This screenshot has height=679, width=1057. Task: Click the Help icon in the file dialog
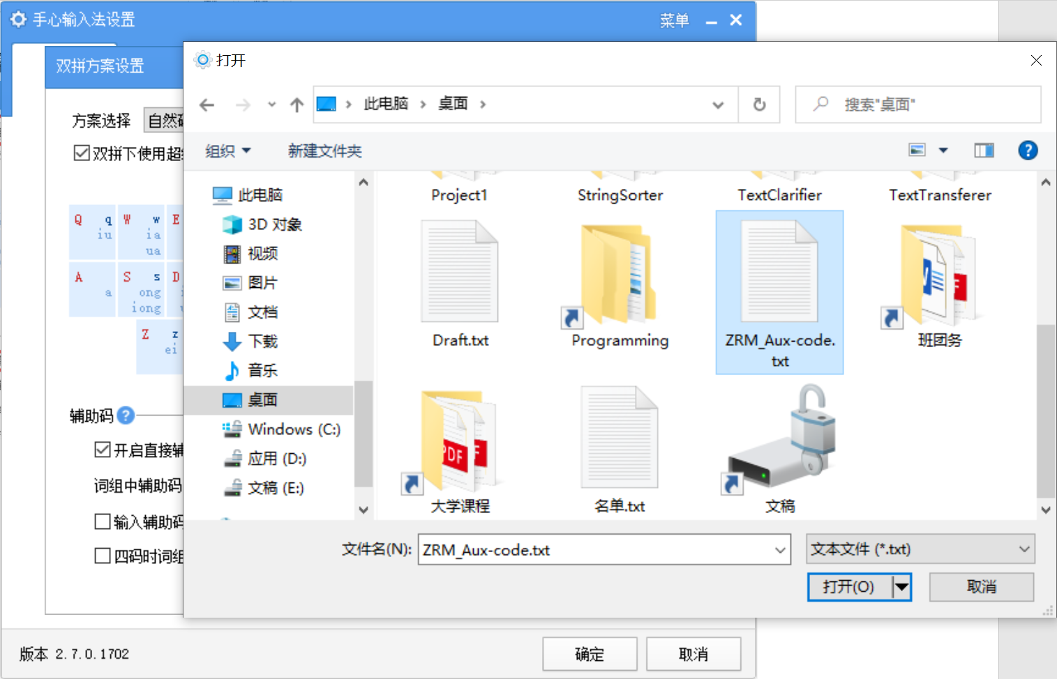click(1028, 151)
